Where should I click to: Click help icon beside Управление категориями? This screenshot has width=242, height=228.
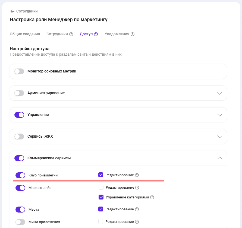pyautogui.click(x=152, y=197)
